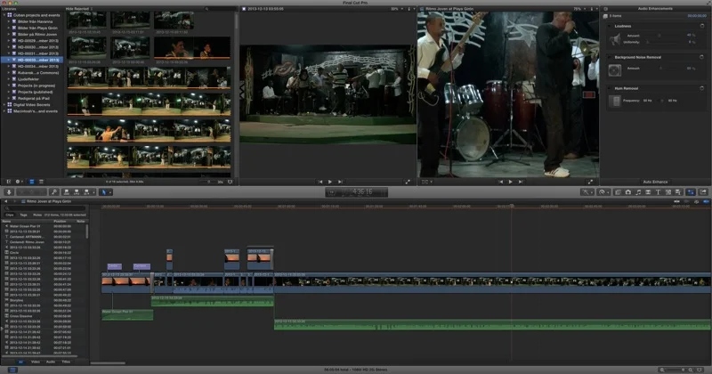This screenshot has height=374, width=712.
Task: Expand Projects (in progress) event
Action: 9,85
